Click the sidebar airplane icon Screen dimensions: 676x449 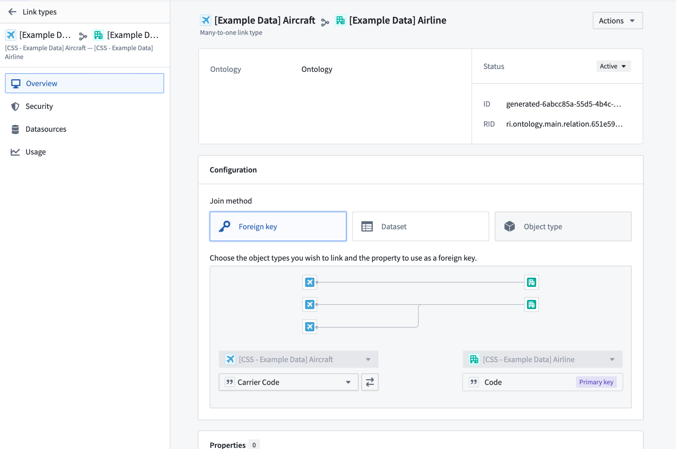point(11,35)
